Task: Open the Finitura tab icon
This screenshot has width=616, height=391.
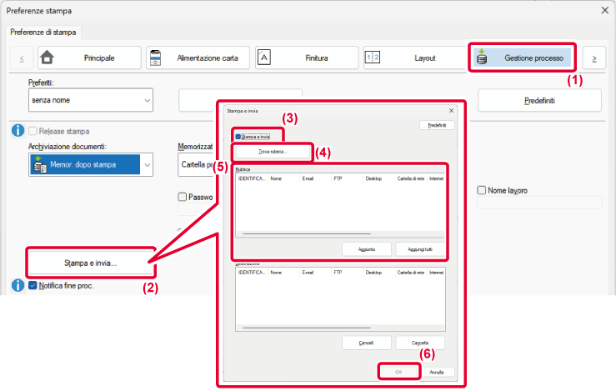Action: 264,58
